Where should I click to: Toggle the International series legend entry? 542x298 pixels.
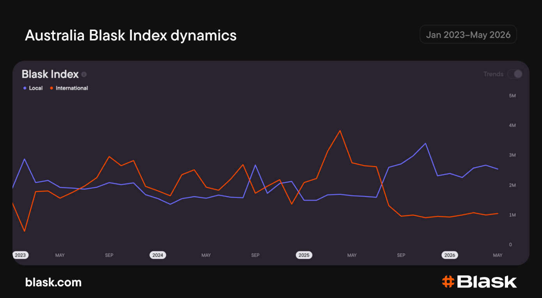pos(69,88)
